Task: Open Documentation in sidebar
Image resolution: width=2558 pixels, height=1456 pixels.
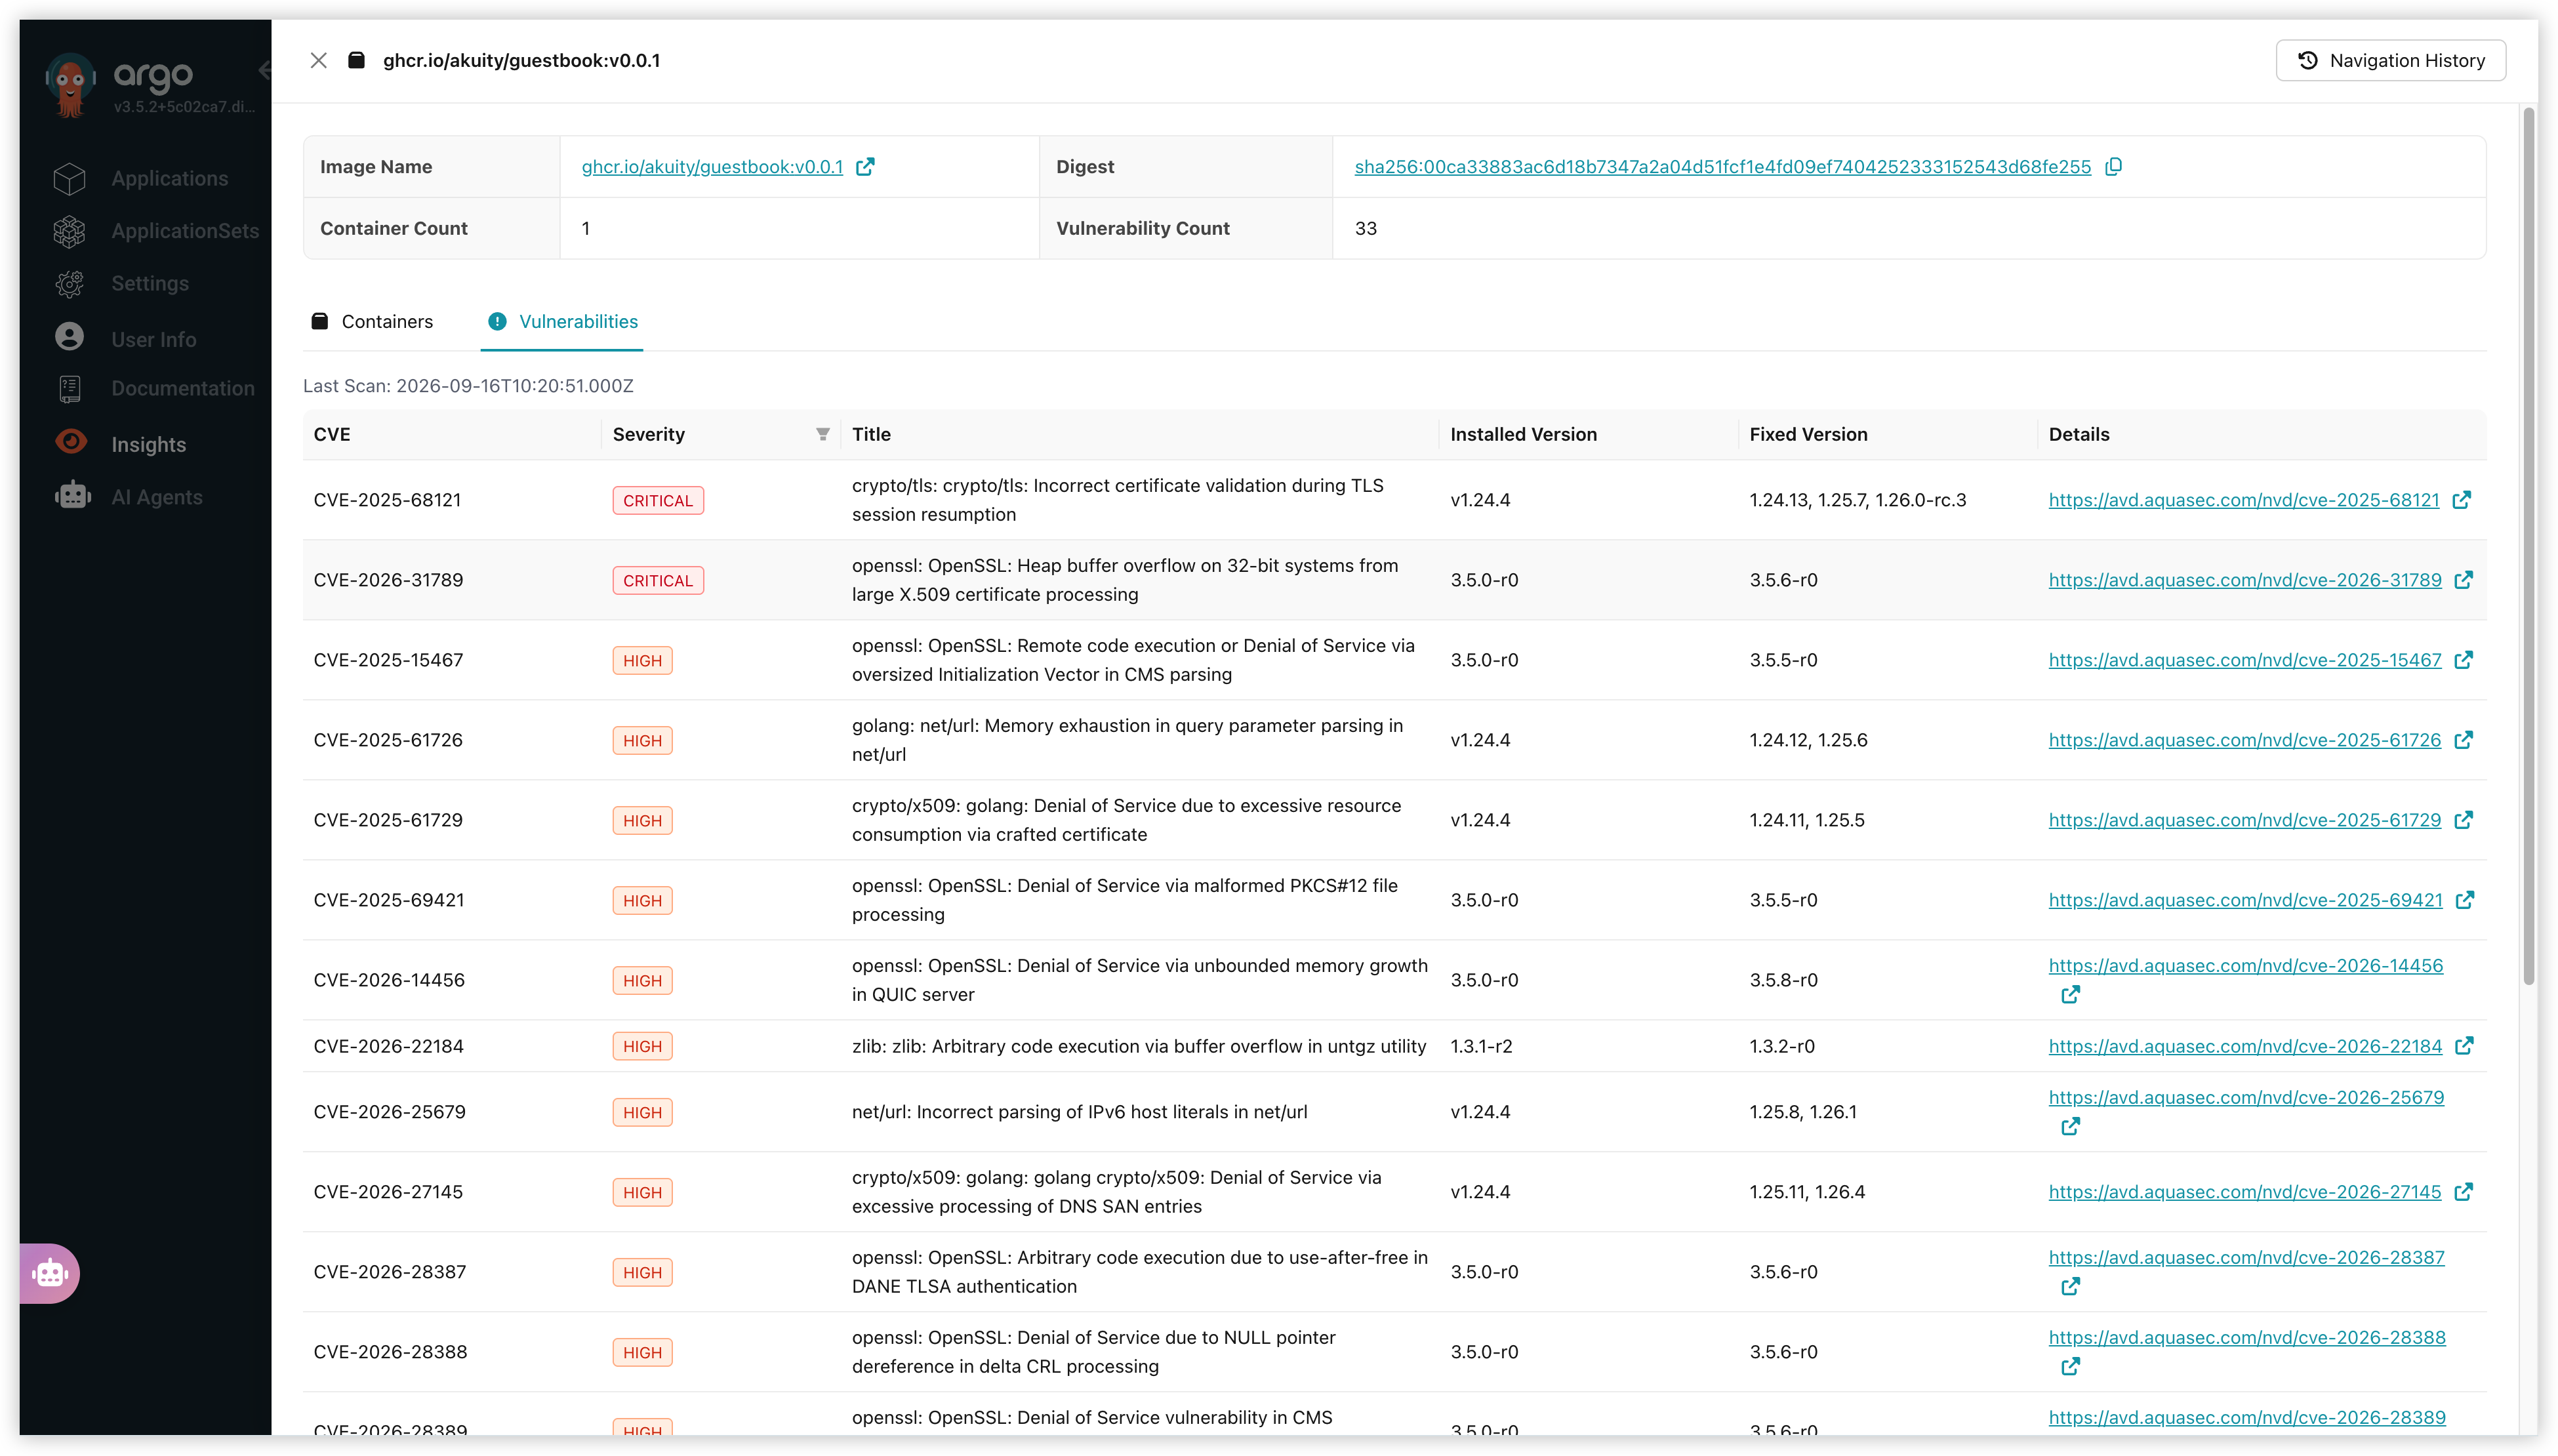Action: (x=183, y=389)
